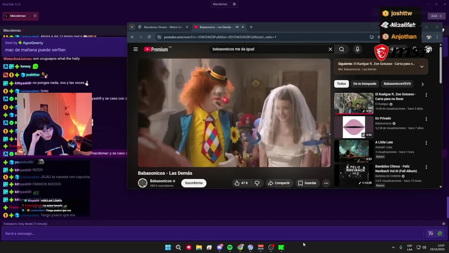This screenshot has height=253, width=449.
Task: Open options menu for Carta para no llorar
Action: (426, 95)
